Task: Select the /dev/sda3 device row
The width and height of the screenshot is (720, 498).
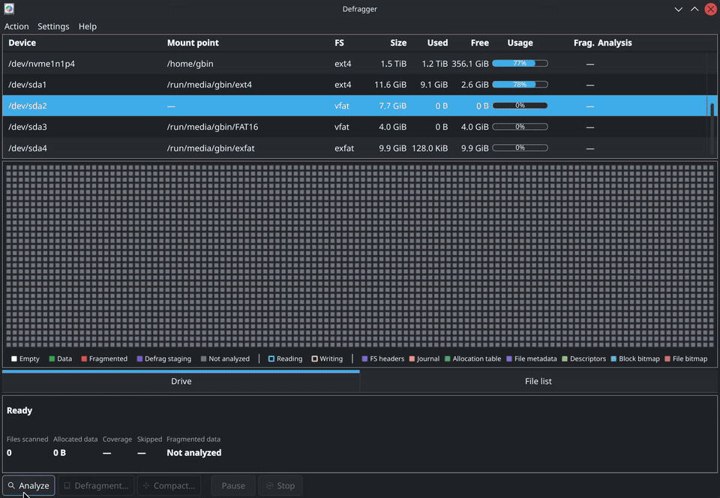Action: 355,127
